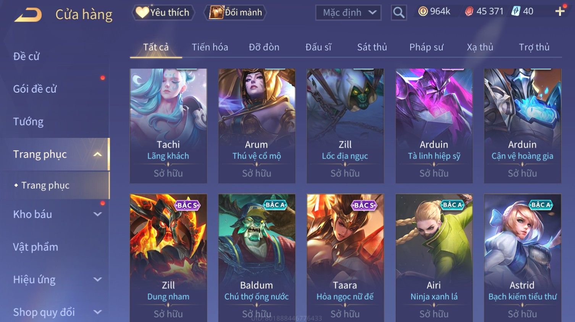Image resolution: width=575 pixels, height=322 pixels.
Task: Switch to the Pháp sư tab
Action: point(426,47)
